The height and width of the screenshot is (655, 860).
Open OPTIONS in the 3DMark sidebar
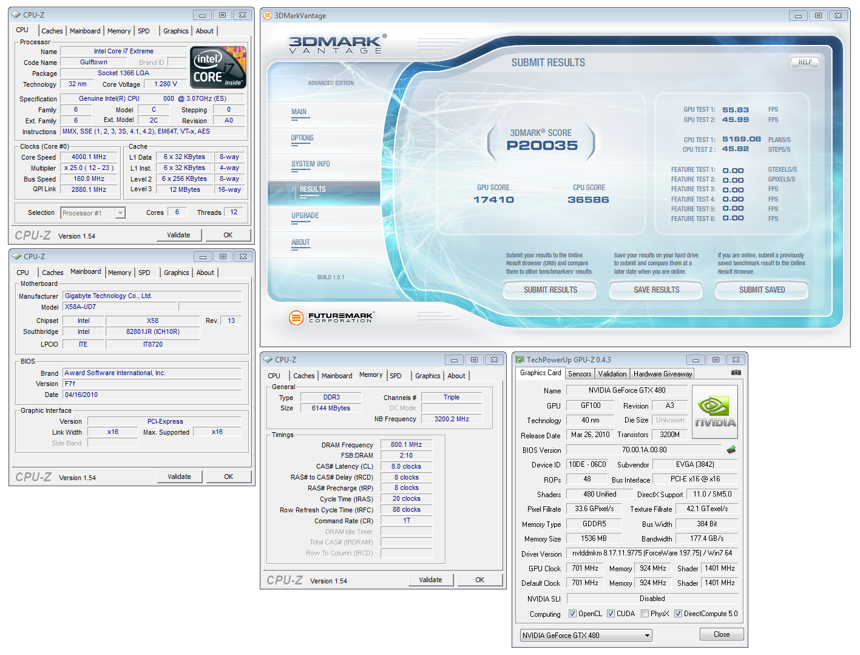tap(302, 138)
